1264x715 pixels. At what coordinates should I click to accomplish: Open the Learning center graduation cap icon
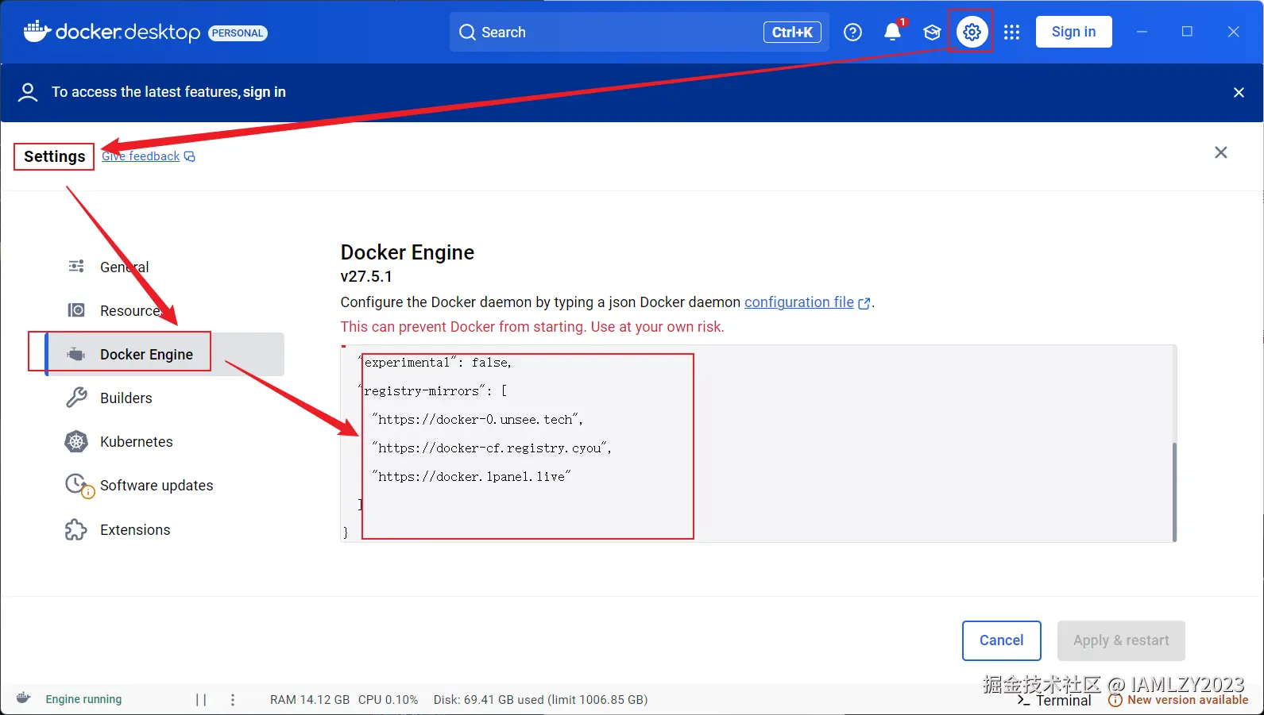tap(932, 32)
